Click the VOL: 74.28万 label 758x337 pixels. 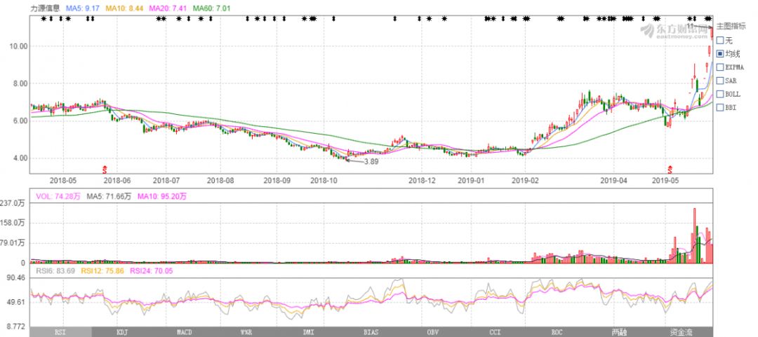click(58, 196)
